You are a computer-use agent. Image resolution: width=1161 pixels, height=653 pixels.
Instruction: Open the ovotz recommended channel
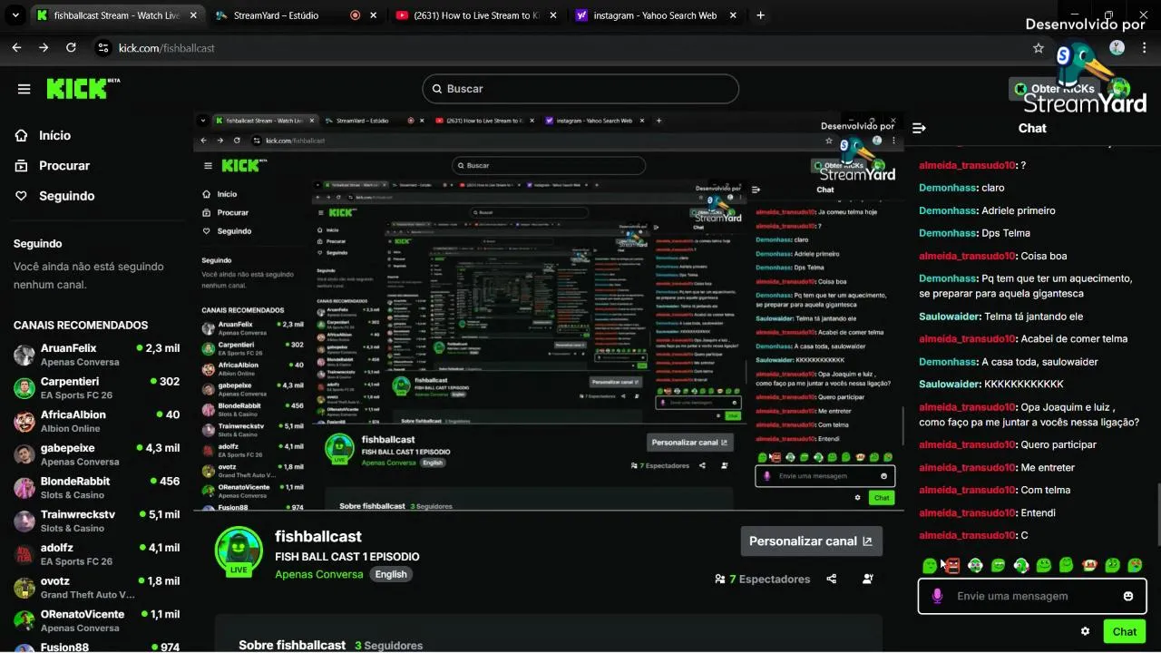coord(97,588)
